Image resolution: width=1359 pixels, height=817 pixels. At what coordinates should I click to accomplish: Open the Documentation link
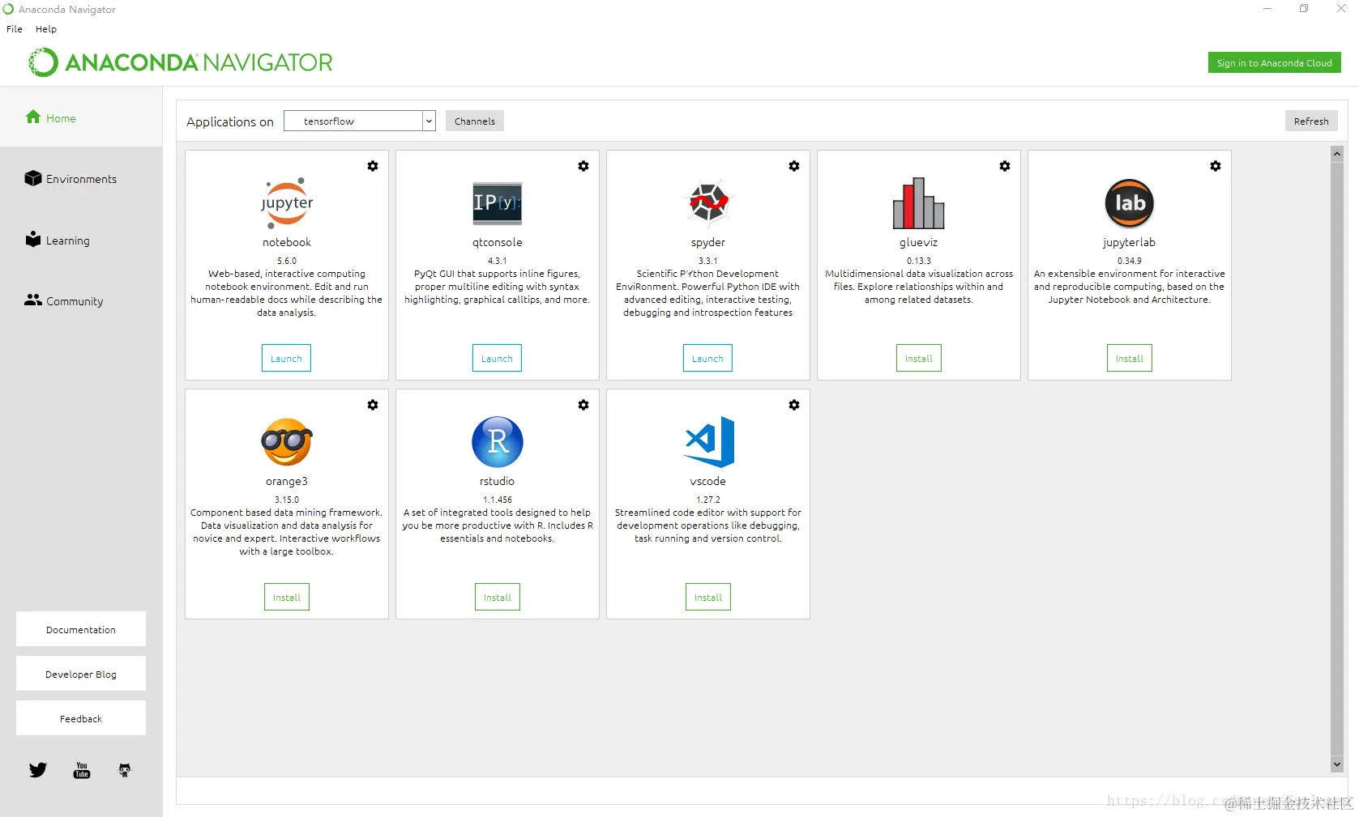(81, 629)
